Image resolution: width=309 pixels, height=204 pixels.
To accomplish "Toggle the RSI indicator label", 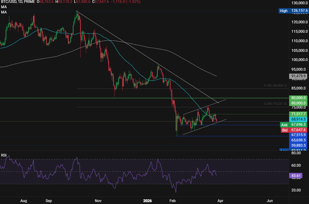I will [x=4, y=154].
